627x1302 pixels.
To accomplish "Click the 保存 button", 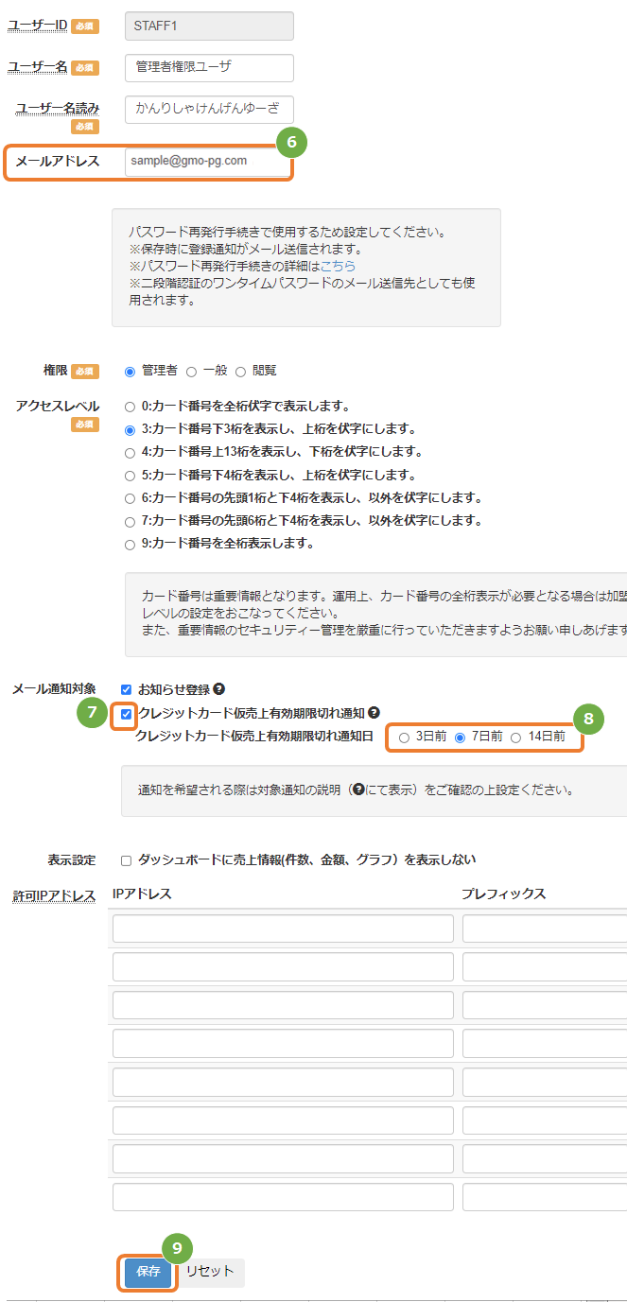I will coord(148,1272).
